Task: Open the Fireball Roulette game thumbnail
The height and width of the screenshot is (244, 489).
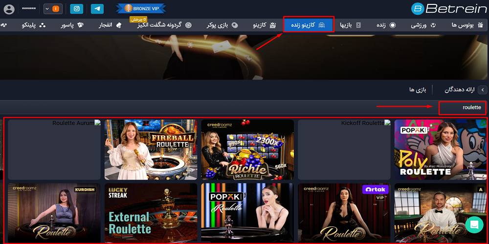Action: pos(151,150)
